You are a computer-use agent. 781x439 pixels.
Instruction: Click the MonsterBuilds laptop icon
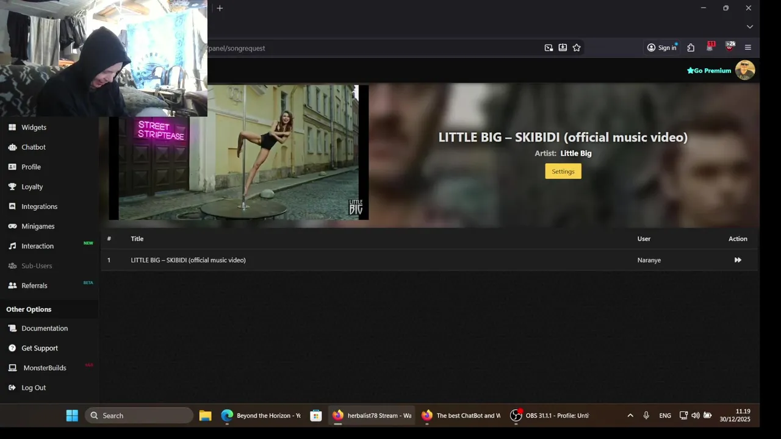(12, 368)
